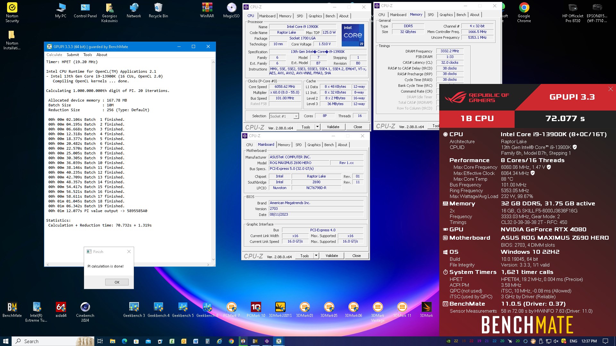Click the taskbar clock showing 12:37 PM
Viewport: 616px width, 346px height.
point(589,341)
